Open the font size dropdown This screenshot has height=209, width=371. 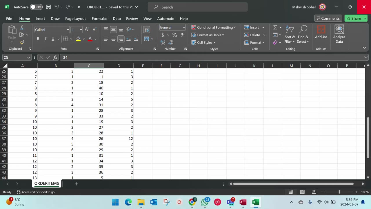pyautogui.click(x=81, y=30)
